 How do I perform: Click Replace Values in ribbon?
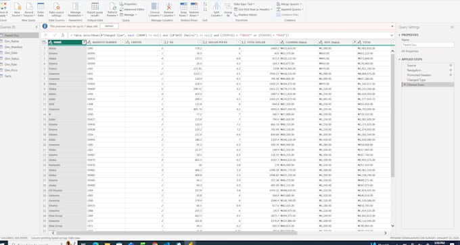pyautogui.click(x=246, y=15)
